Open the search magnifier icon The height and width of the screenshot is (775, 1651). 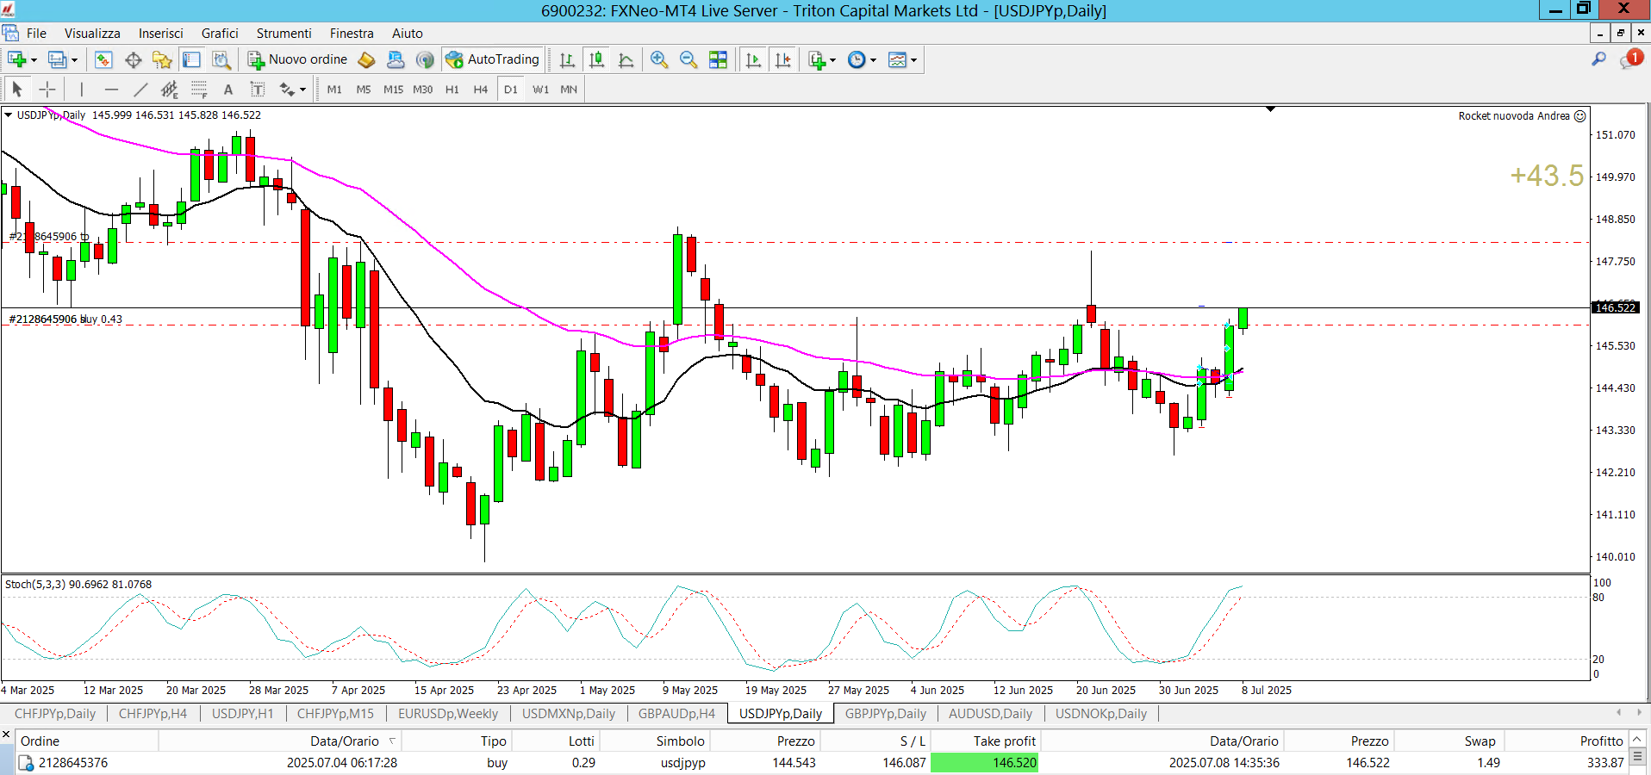click(1598, 59)
